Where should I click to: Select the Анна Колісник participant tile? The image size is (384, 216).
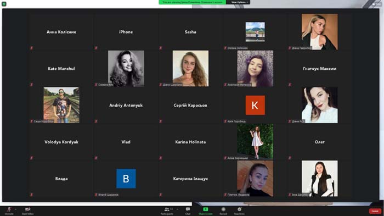click(61, 32)
